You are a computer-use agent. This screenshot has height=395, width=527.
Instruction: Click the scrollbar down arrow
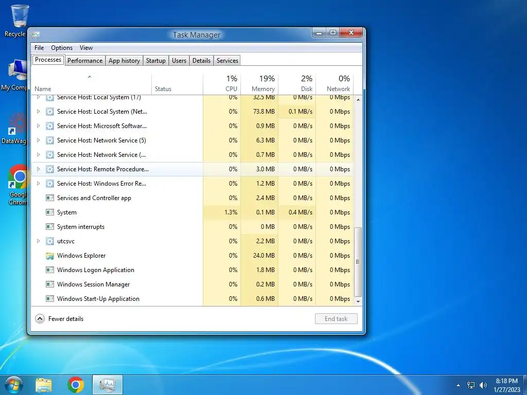click(x=358, y=301)
